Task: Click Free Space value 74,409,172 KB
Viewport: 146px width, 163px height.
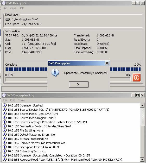Action: coord(31,24)
